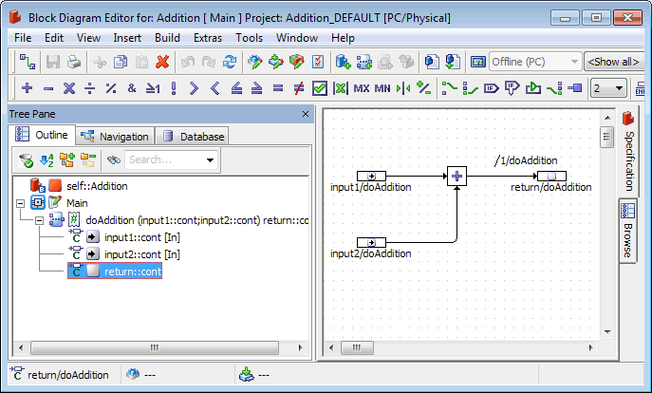Open the Edit menu
The width and height of the screenshot is (652, 393).
[x=54, y=38]
